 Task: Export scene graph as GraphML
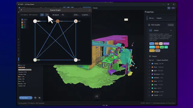tap(86, 15)
